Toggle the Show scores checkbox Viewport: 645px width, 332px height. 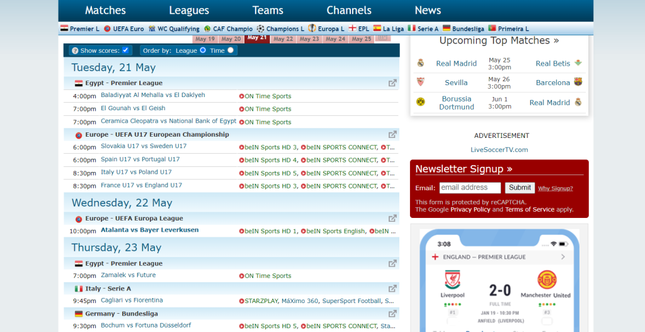tap(125, 50)
